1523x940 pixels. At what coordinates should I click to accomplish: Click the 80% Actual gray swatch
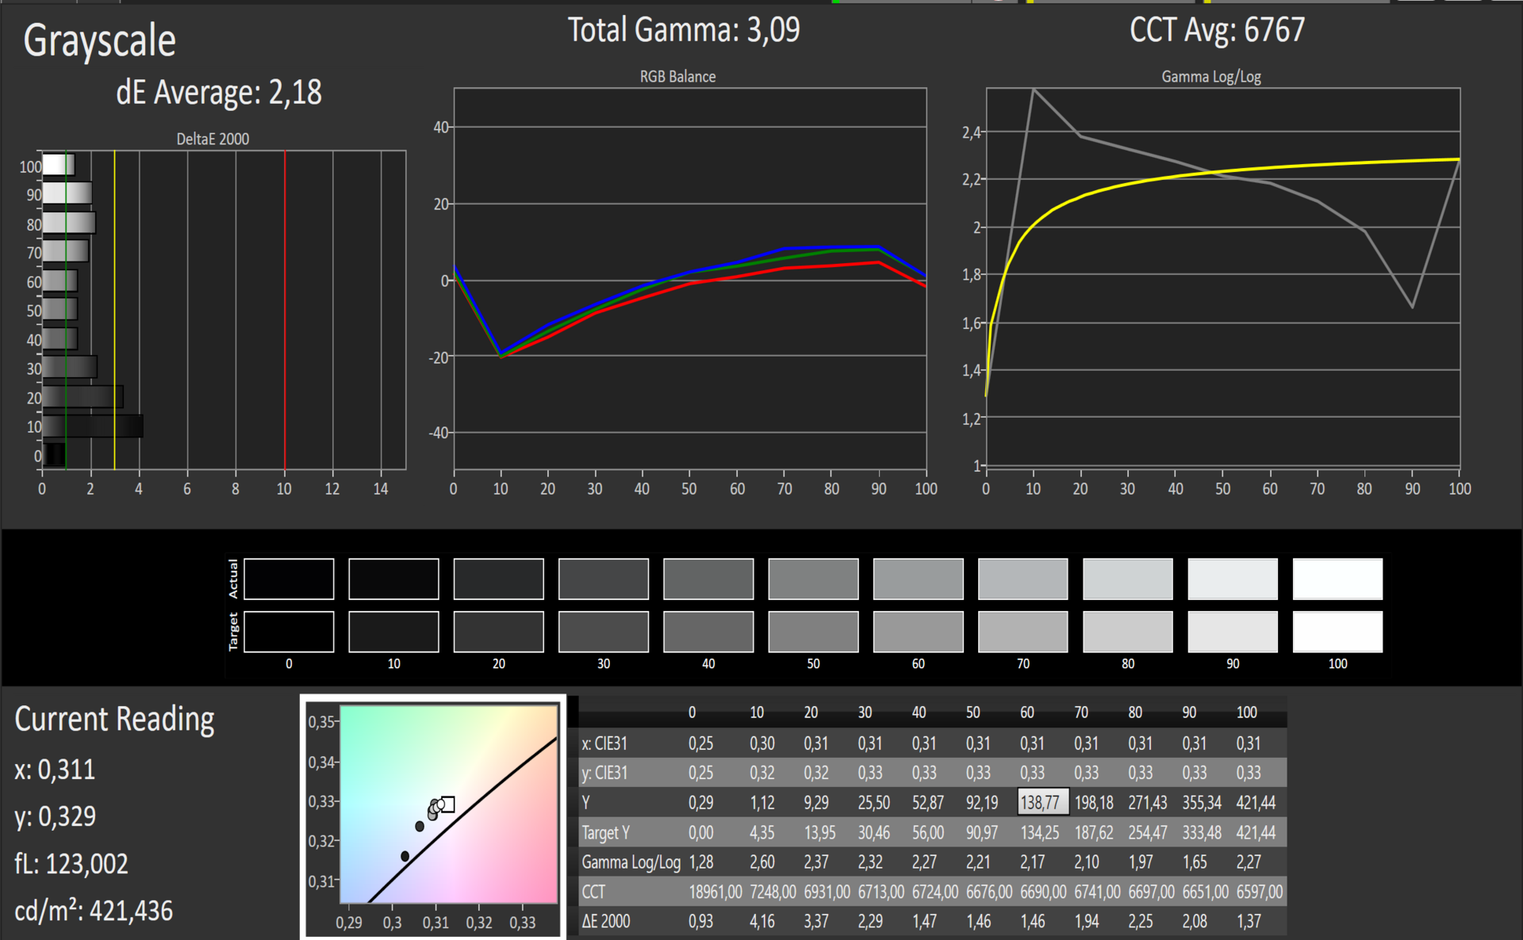click(x=1127, y=579)
